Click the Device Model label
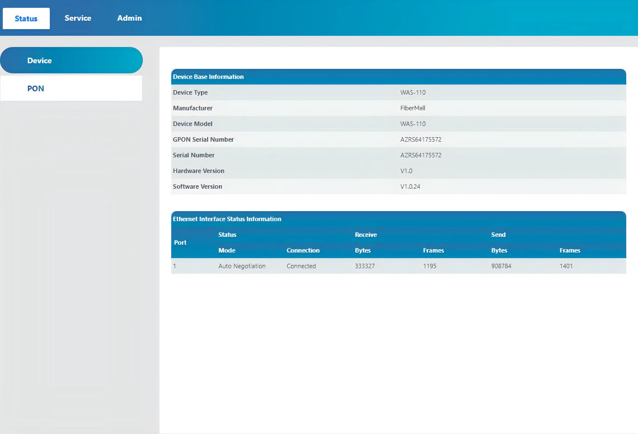 (193, 124)
